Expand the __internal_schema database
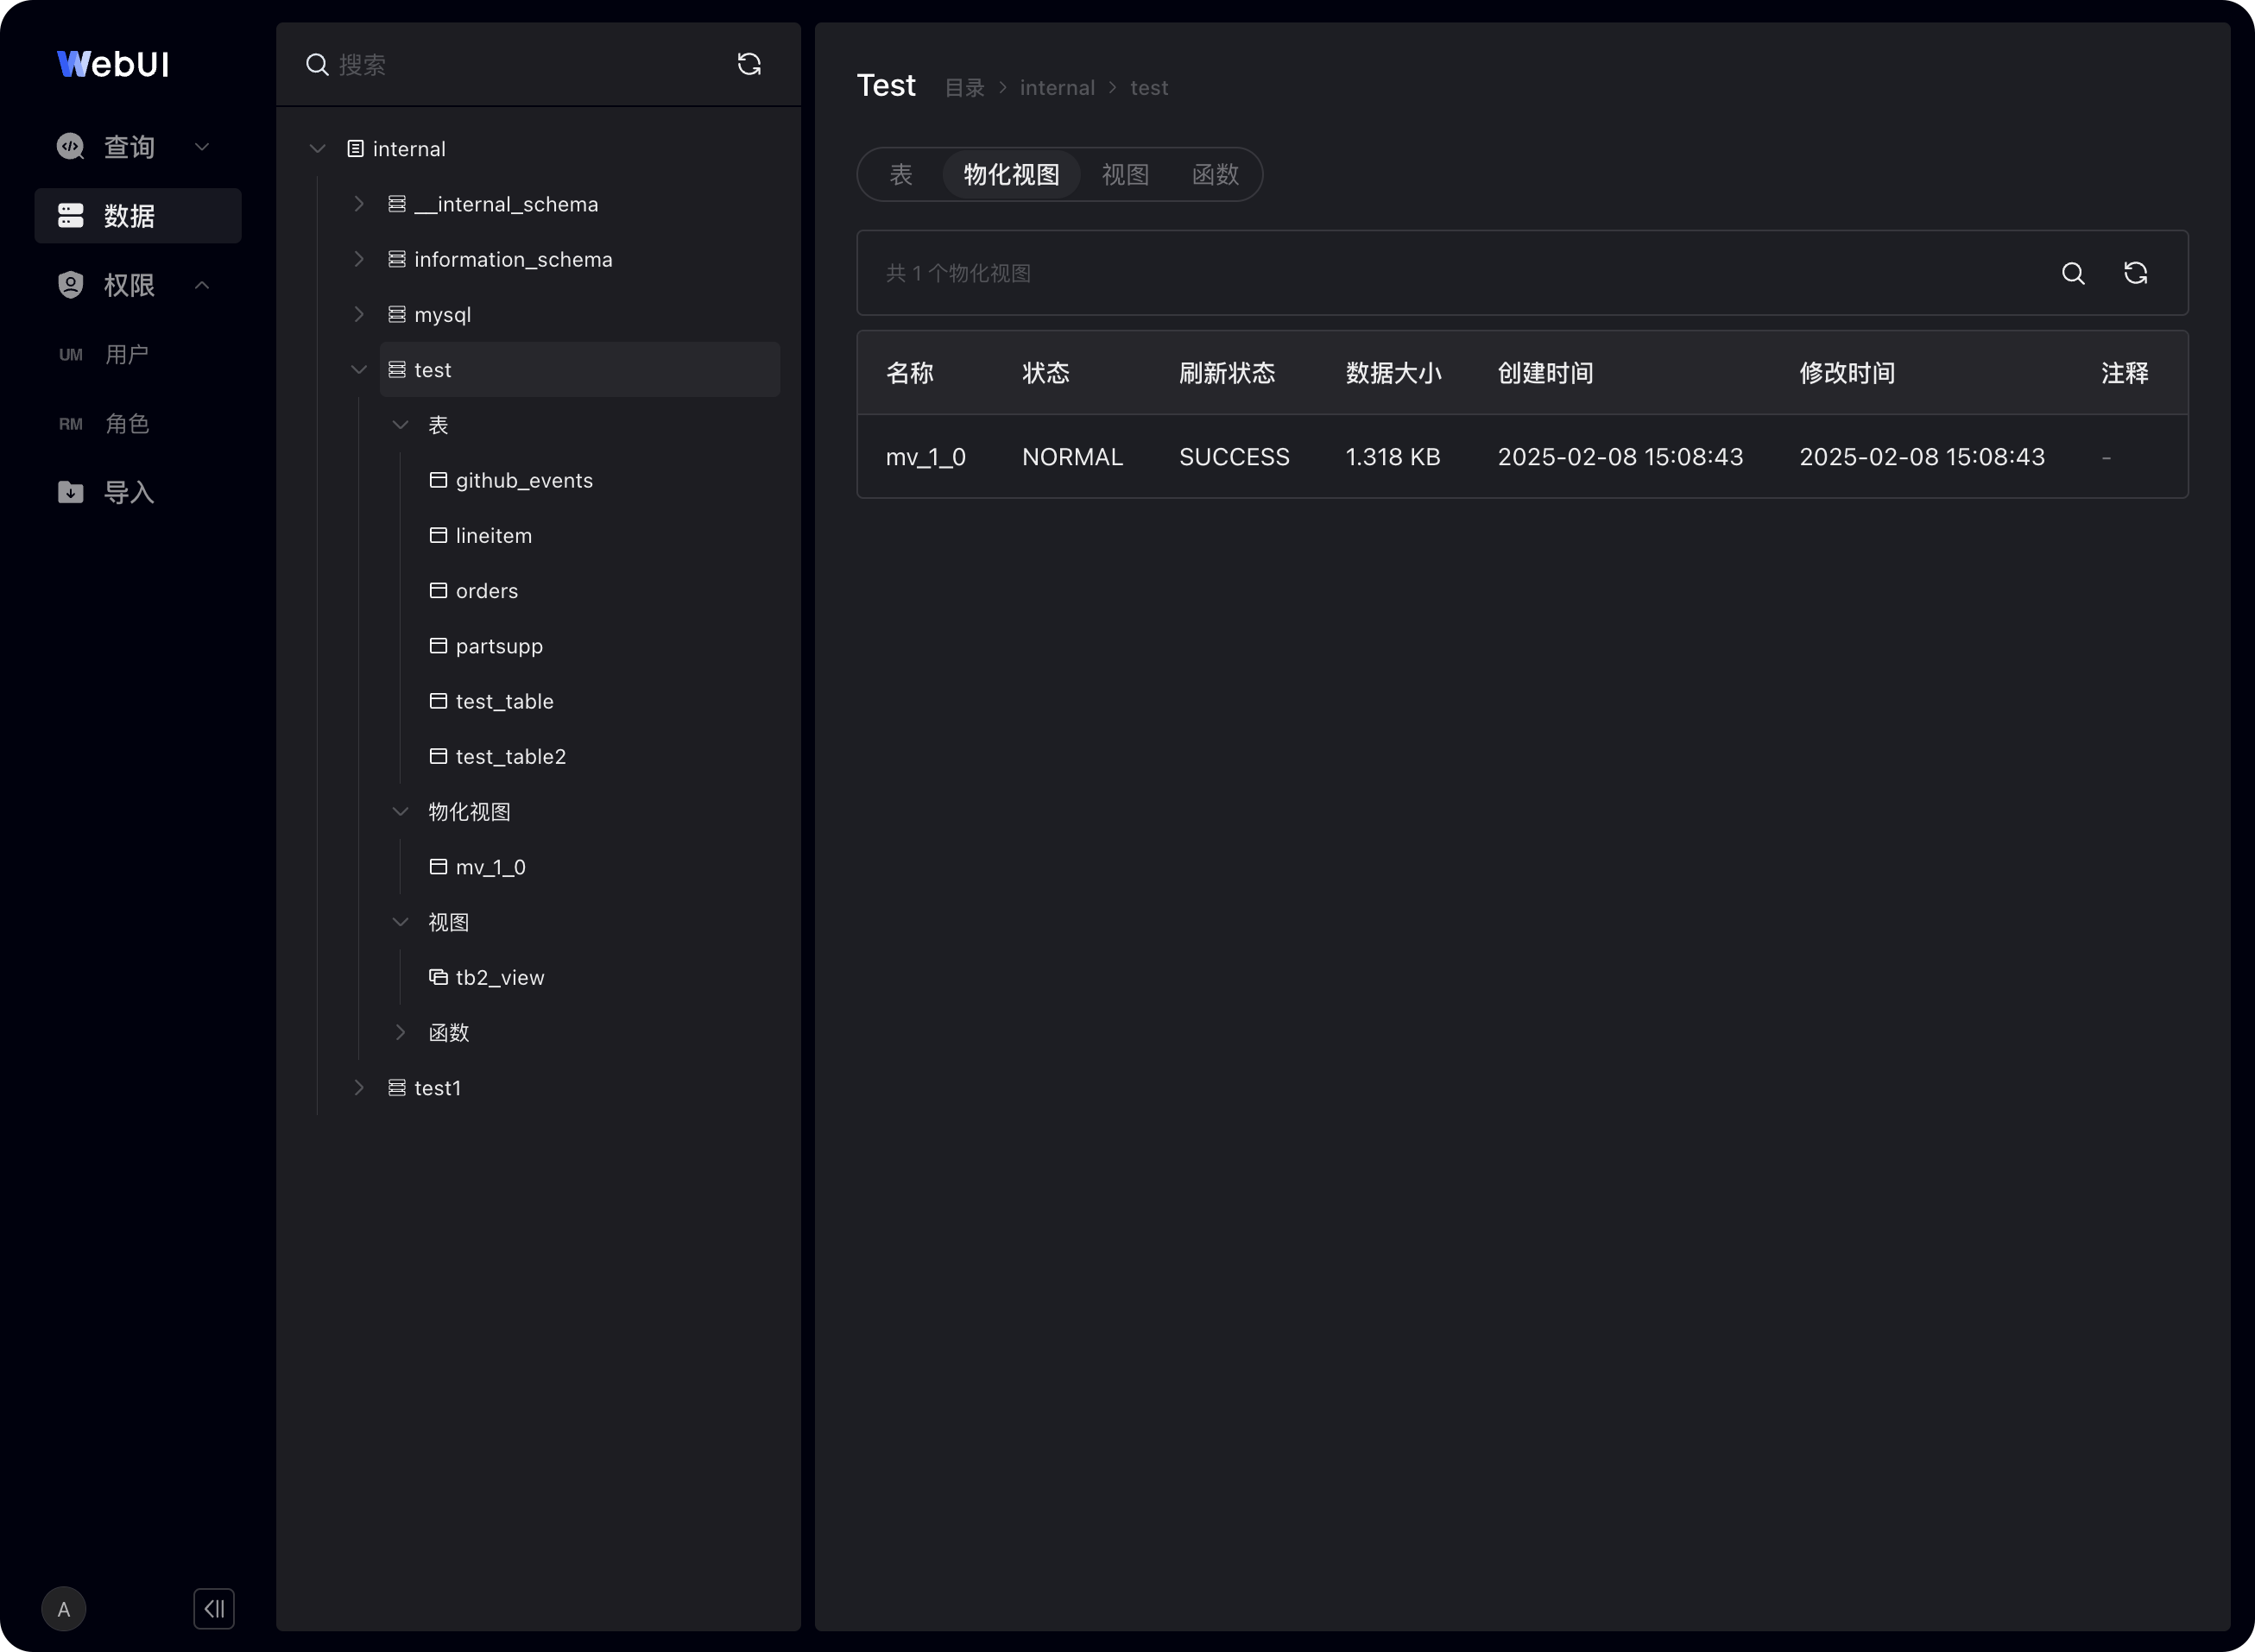The image size is (2255, 1652). 359,204
